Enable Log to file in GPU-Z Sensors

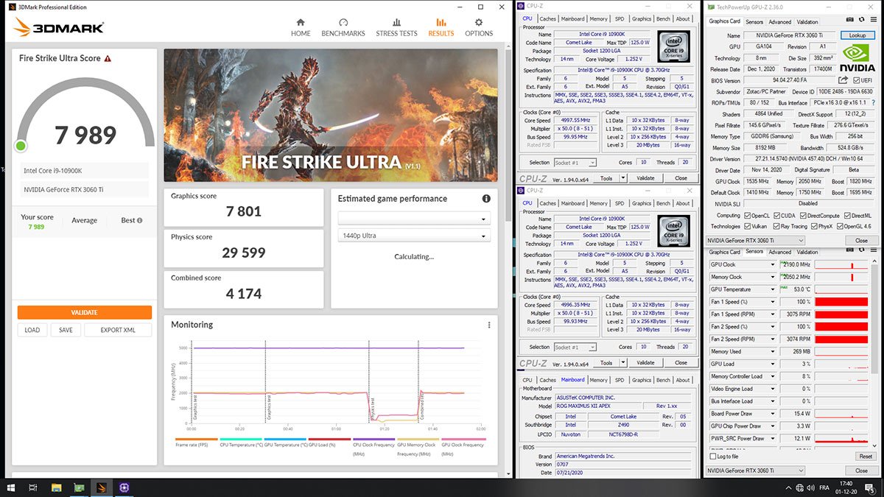pos(712,457)
